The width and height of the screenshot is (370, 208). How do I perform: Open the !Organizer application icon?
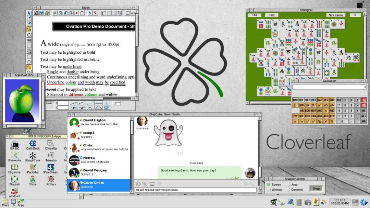click(x=15, y=169)
